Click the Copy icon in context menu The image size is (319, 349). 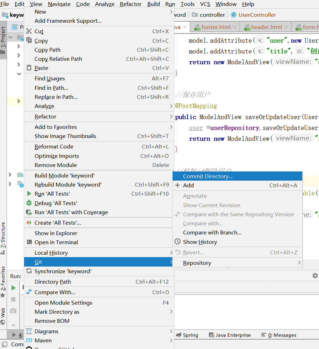[29, 40]
